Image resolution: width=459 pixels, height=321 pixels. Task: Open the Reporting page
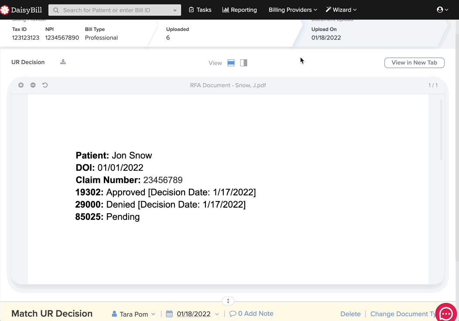point(240,10)
